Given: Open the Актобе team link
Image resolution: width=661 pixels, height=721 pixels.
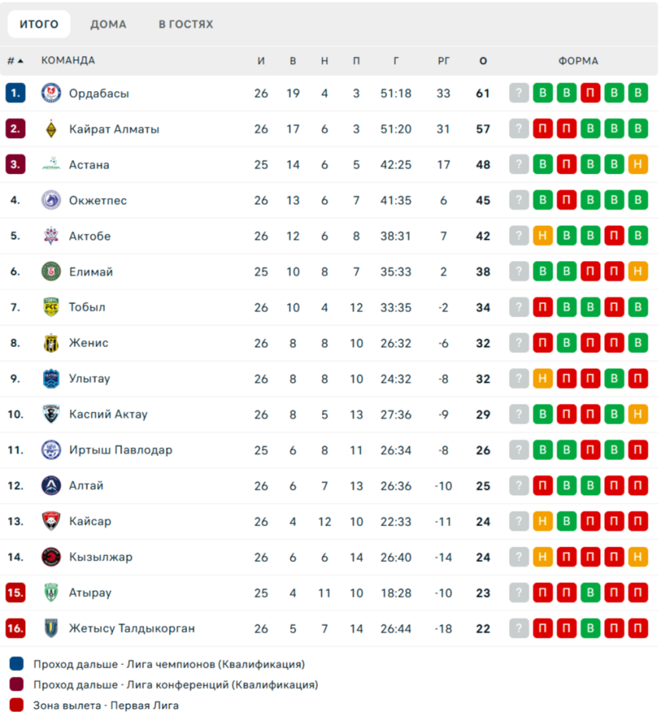Looking at the screenshot, I should tap(90, 236).
